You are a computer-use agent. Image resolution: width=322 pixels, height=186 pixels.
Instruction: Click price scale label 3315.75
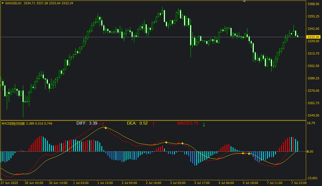(x=313, y=54)
